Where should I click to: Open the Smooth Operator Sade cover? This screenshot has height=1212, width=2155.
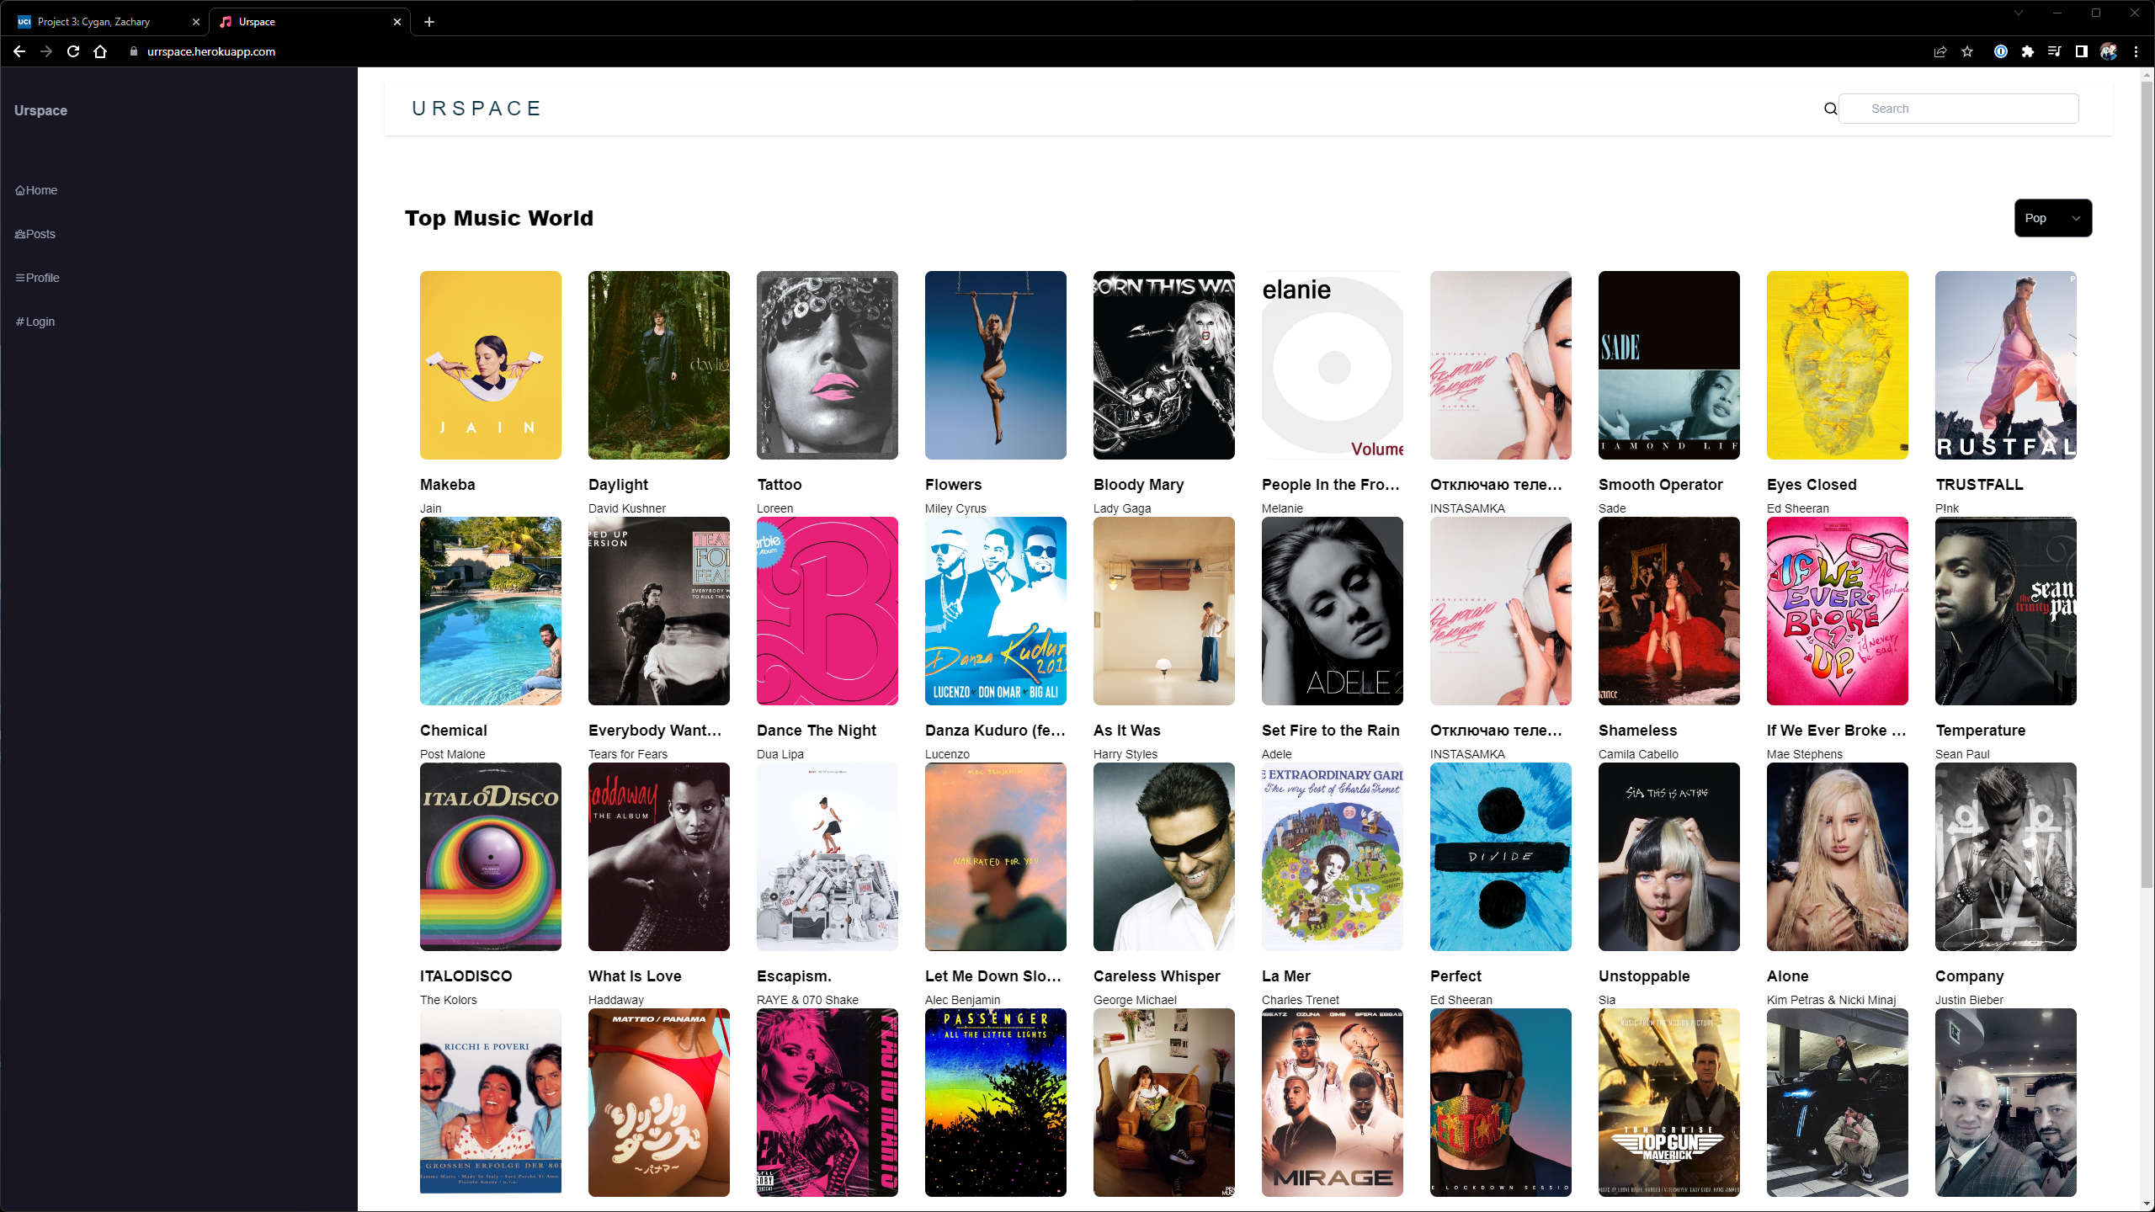[1669, 365]
